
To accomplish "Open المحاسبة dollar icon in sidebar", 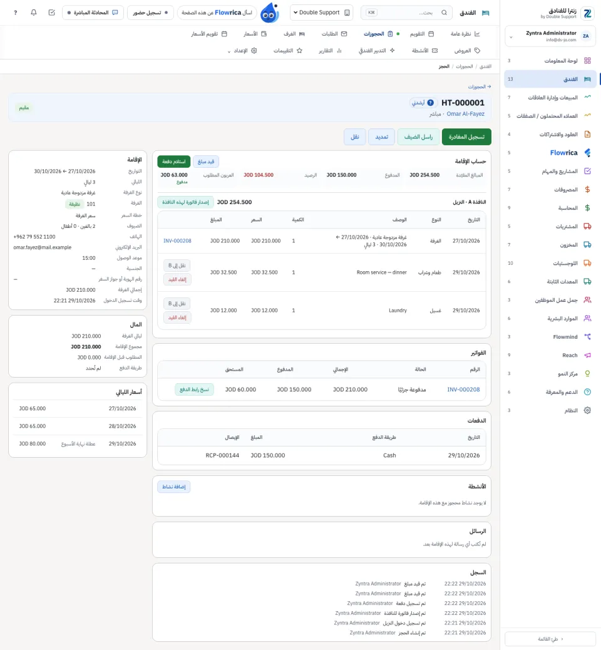I will (x=587, y=208).
